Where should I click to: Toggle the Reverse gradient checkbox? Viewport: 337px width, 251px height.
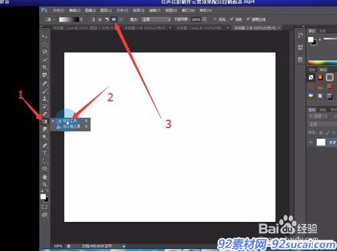point(215,20)
